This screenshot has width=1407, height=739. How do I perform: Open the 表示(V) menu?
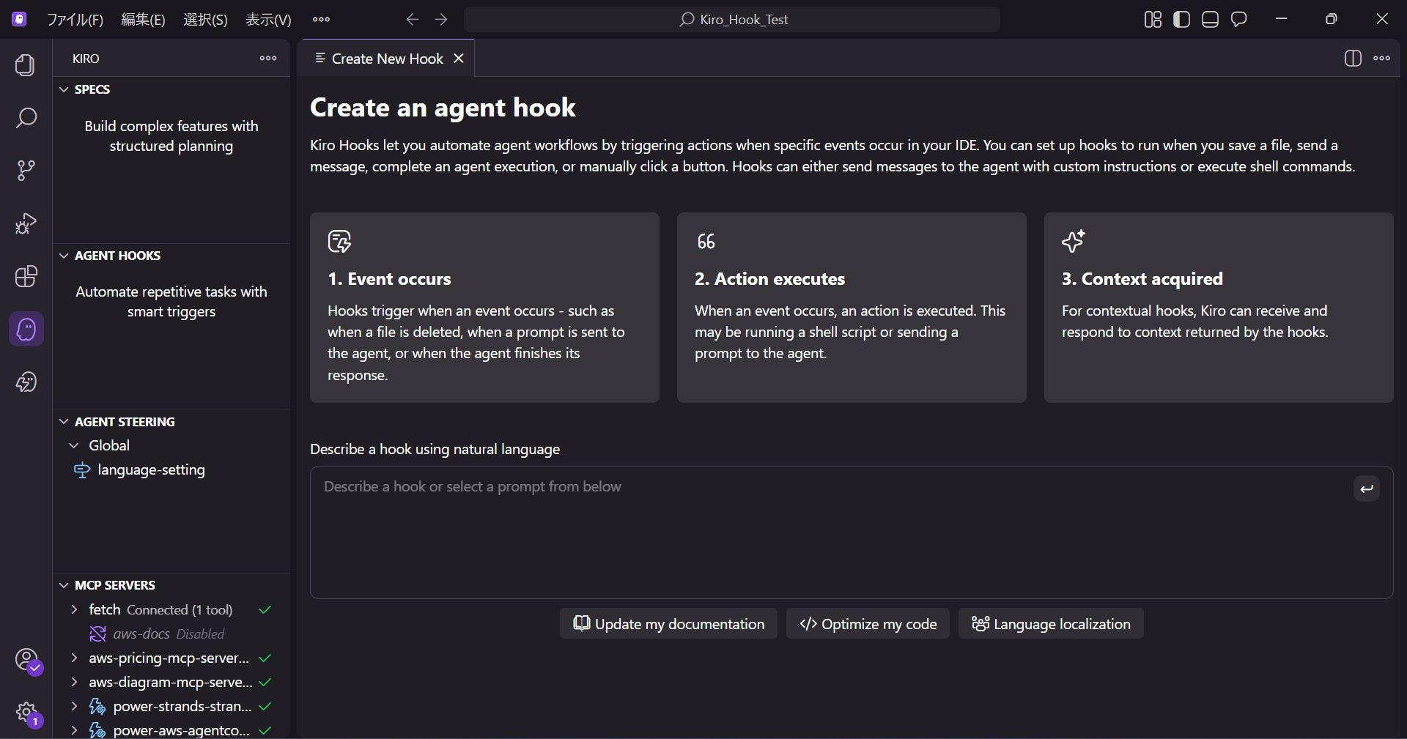click(x=267, y=20)
